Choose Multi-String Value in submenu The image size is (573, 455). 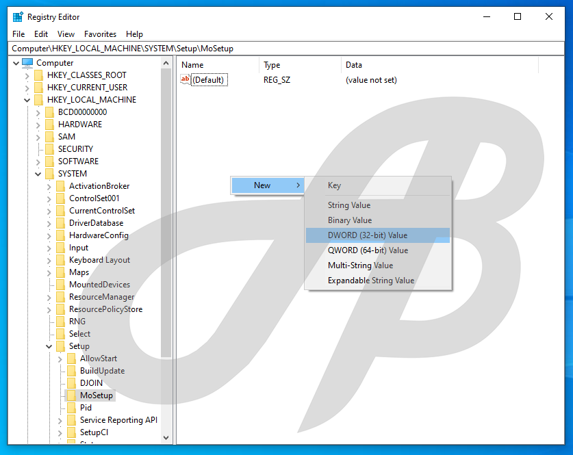(378, 265)
